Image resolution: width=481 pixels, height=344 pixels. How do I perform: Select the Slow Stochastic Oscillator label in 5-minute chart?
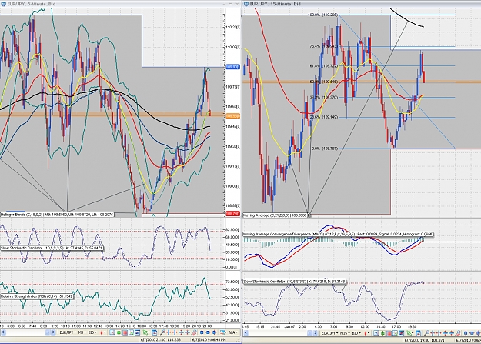coord(52,248)
